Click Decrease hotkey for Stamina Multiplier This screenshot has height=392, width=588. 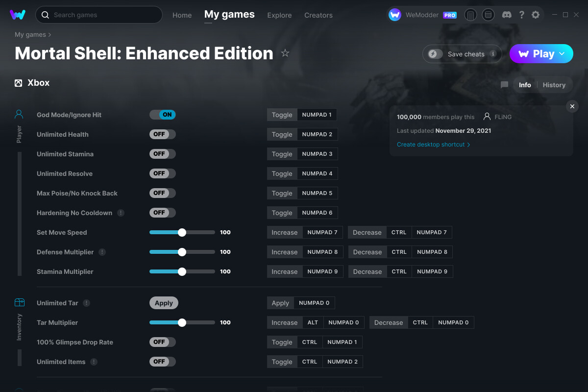click(400, 271)
